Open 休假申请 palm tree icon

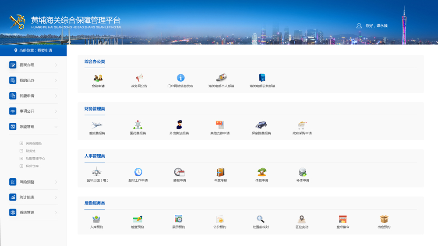[261, 172]
